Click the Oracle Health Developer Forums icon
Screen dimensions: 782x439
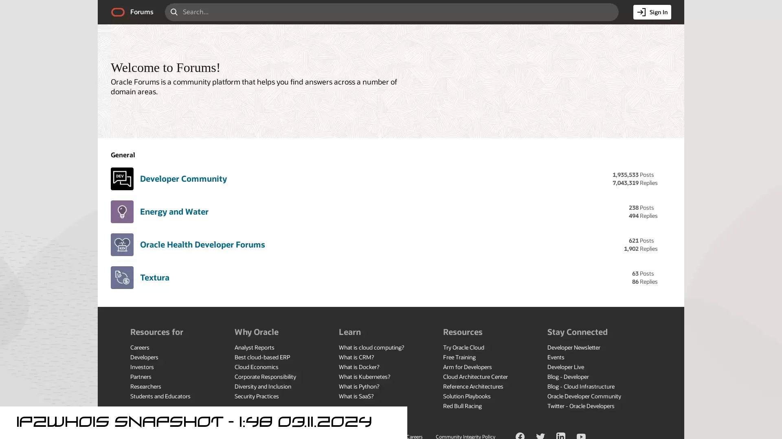[x=121, y=244]
